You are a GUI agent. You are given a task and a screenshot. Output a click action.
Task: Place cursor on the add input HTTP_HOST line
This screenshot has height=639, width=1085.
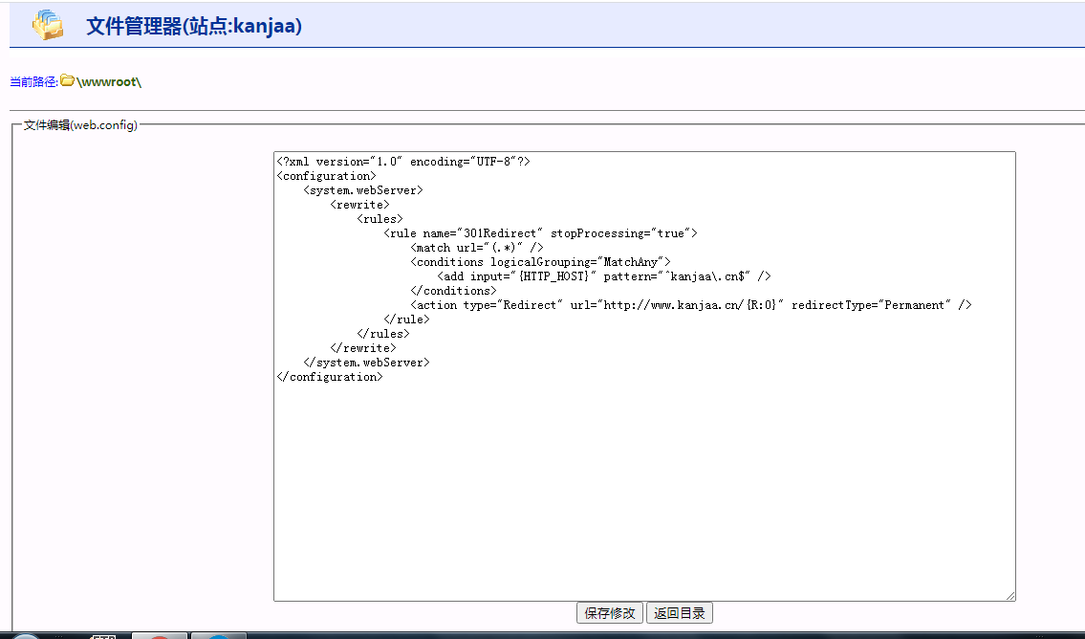(603, 276)
